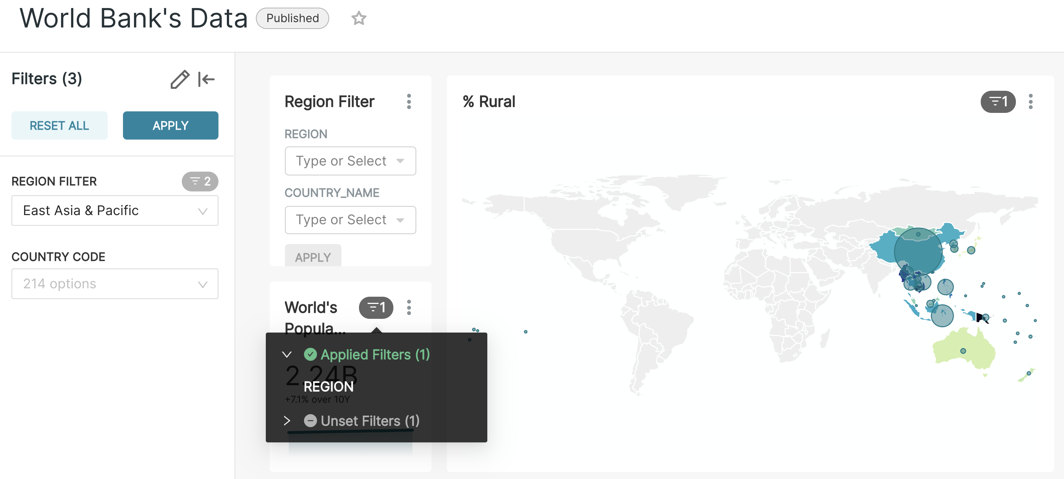Collapse the Applied Filters section

(x=287, y=354)
